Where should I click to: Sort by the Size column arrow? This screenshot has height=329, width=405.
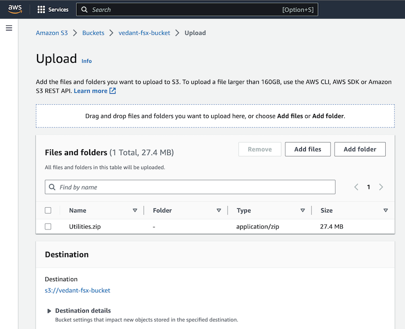coord(386,211)
